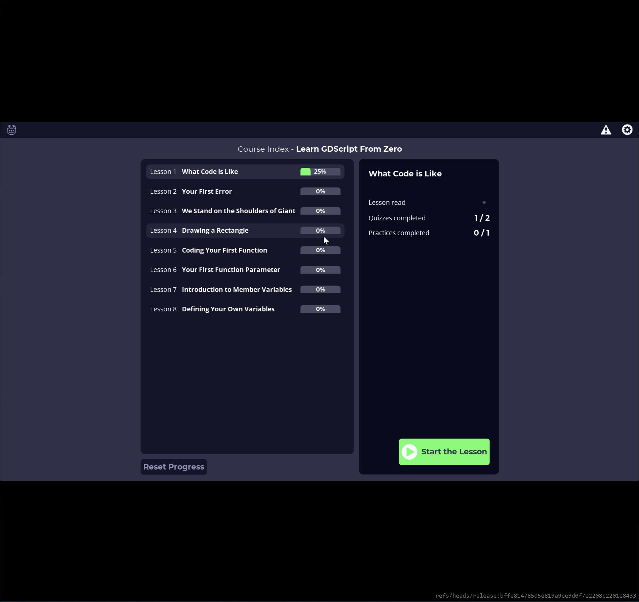
Task: Click the 25% progress bar for Lesson 1
Action: tap(320, 171)
